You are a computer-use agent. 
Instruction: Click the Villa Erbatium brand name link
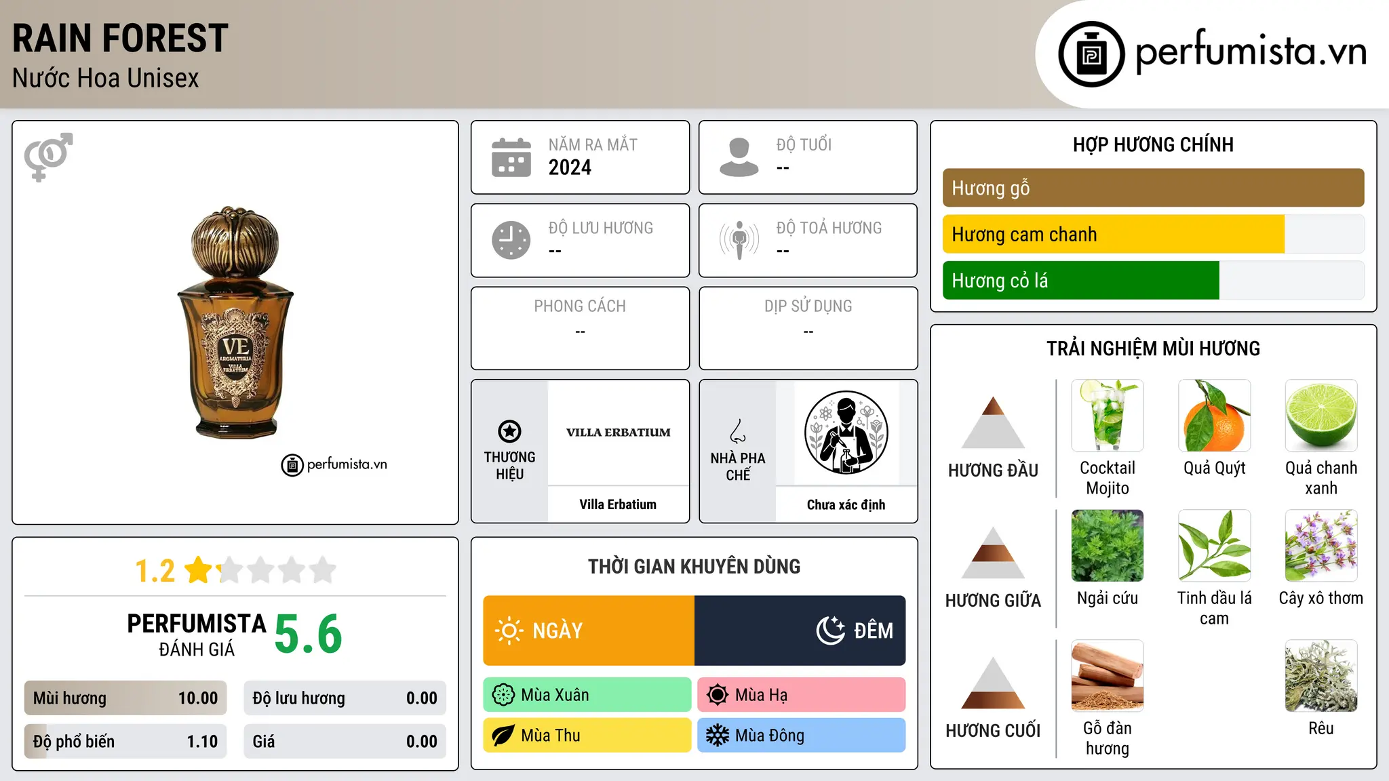(618, 504)
